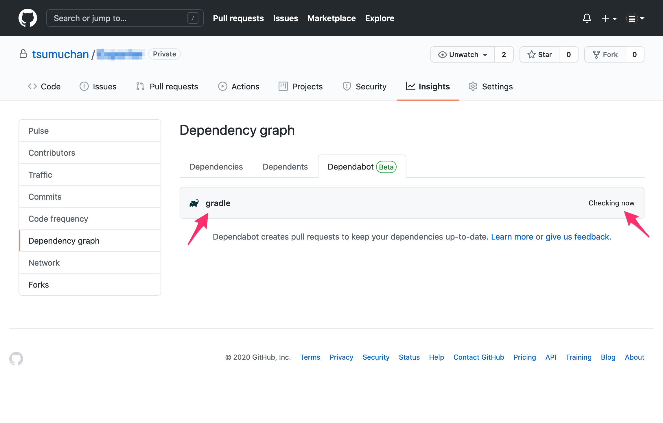663x423 pixels.
Task: Open Contributors in the Insights sidebar
Action: [90, 153]
